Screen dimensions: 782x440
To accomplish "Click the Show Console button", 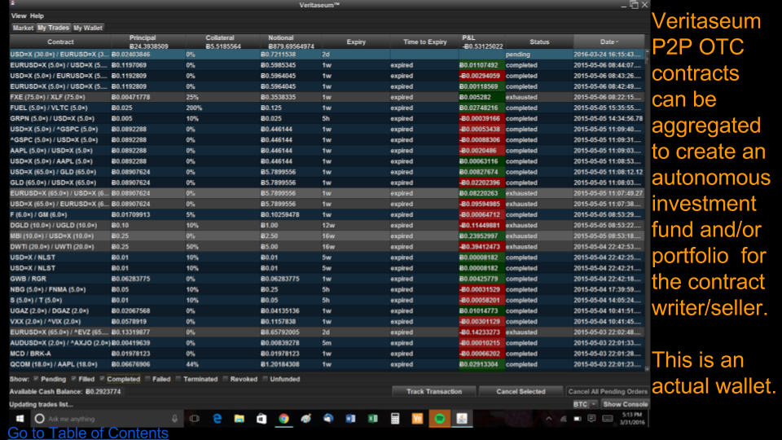I will [626, 404].
